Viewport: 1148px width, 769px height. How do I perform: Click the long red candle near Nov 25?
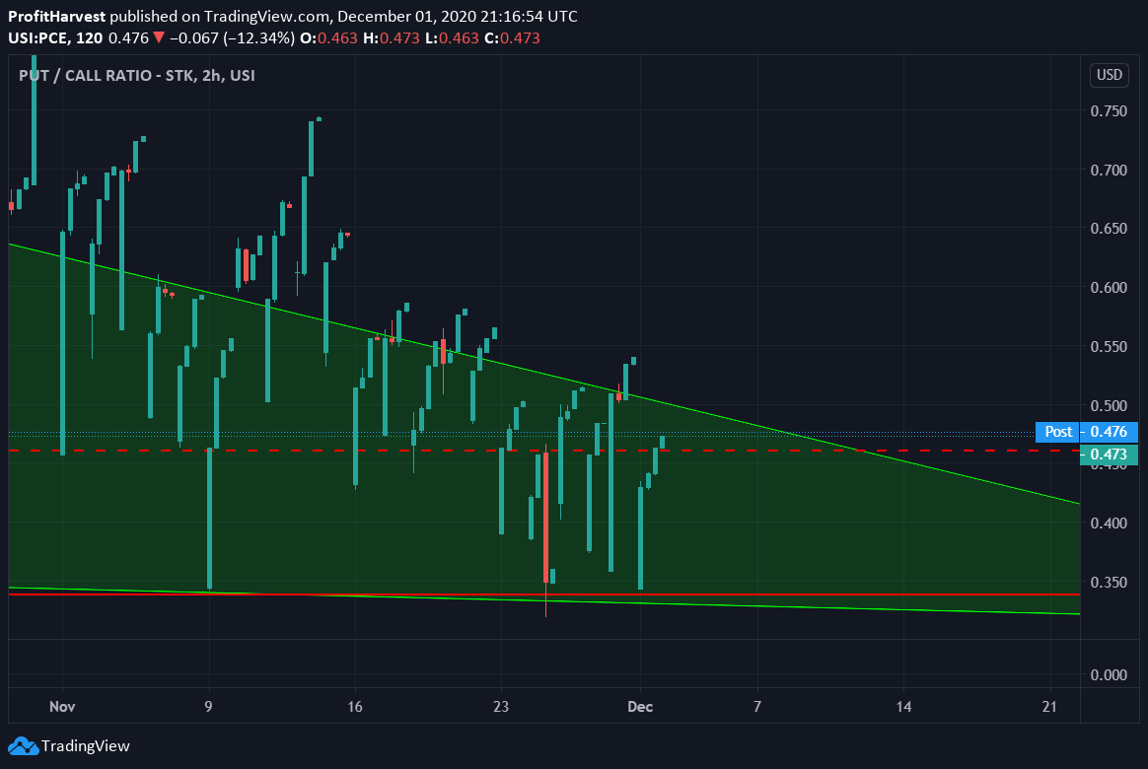[x=546, y=518]
